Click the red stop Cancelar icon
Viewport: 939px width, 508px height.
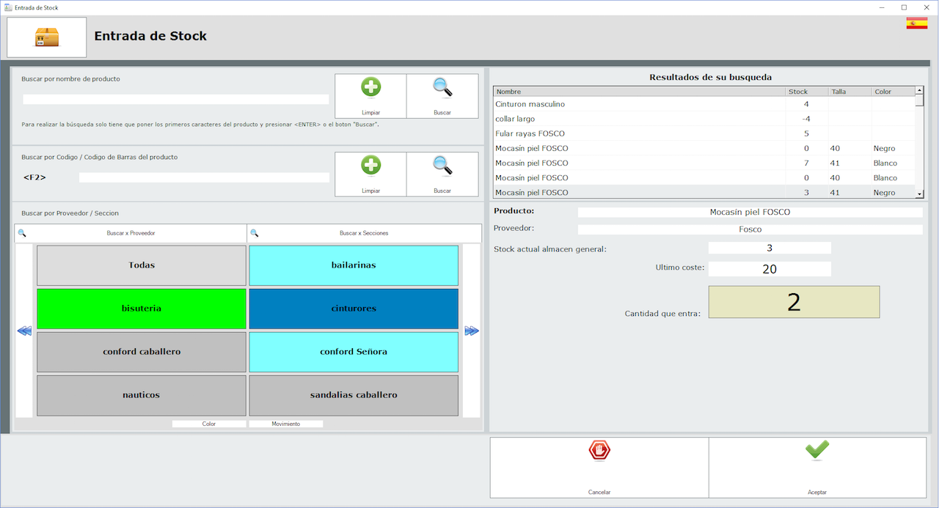pyautogui.click(x=599, y=451)
